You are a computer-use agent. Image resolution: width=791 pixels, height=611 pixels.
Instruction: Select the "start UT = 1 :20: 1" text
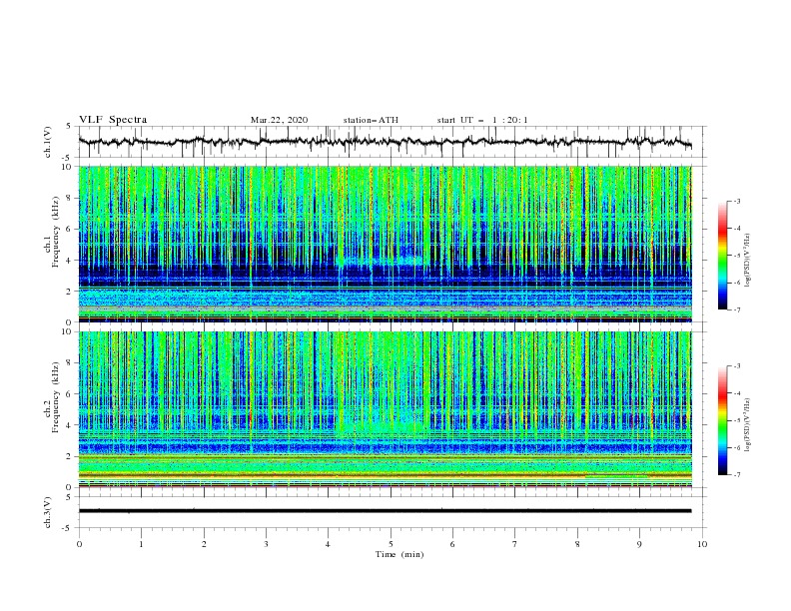(482, 120)
